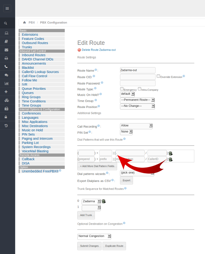Toggle the hamburger menu button

tap(7, 9)
